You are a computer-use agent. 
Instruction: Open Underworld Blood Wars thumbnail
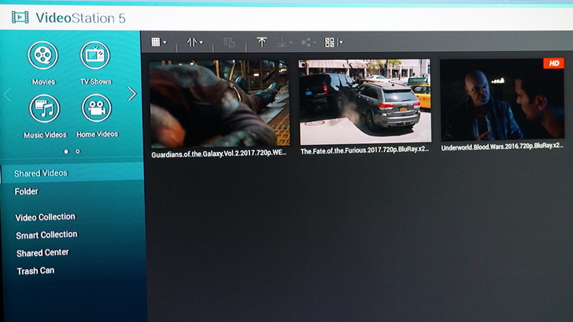(502, 99)
